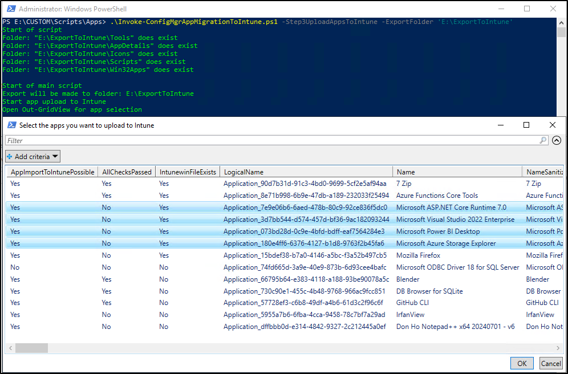568x374 pixels.
Task: Sort by AllChecksPassed column header
Action: point(127,172)
